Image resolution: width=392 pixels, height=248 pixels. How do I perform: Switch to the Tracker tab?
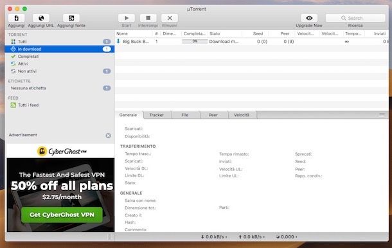[157, 115]
